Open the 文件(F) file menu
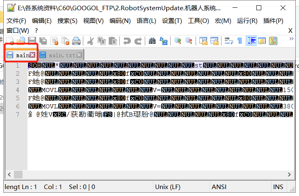The width and height of the screenshot is (299, 196). click(x=16, y=21)
